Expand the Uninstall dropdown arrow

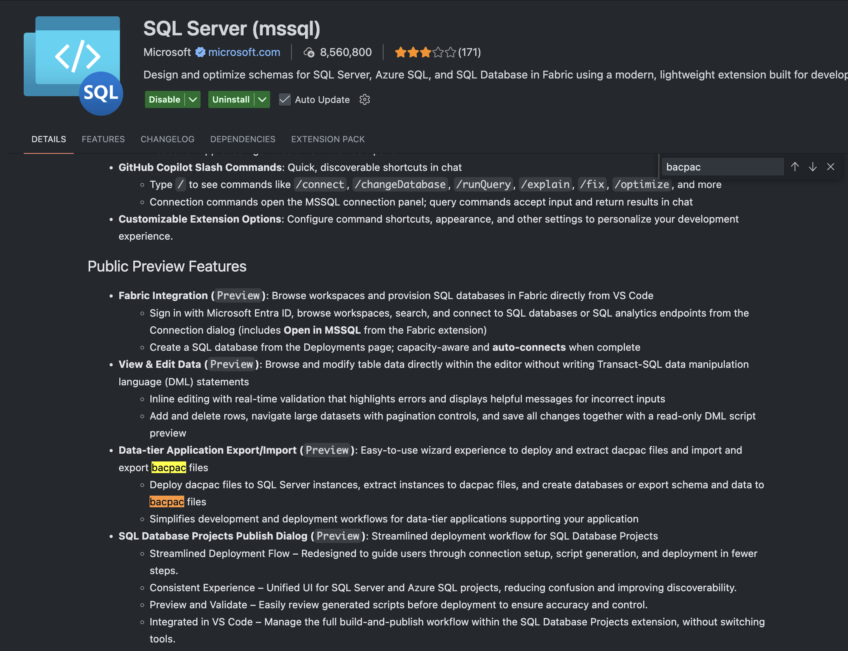[262, 100]
